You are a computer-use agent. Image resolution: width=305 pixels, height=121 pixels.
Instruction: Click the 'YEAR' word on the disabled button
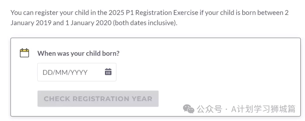(x=142, y=99)
